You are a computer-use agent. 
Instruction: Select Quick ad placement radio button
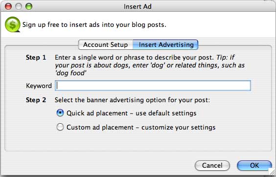coord(60,113)
